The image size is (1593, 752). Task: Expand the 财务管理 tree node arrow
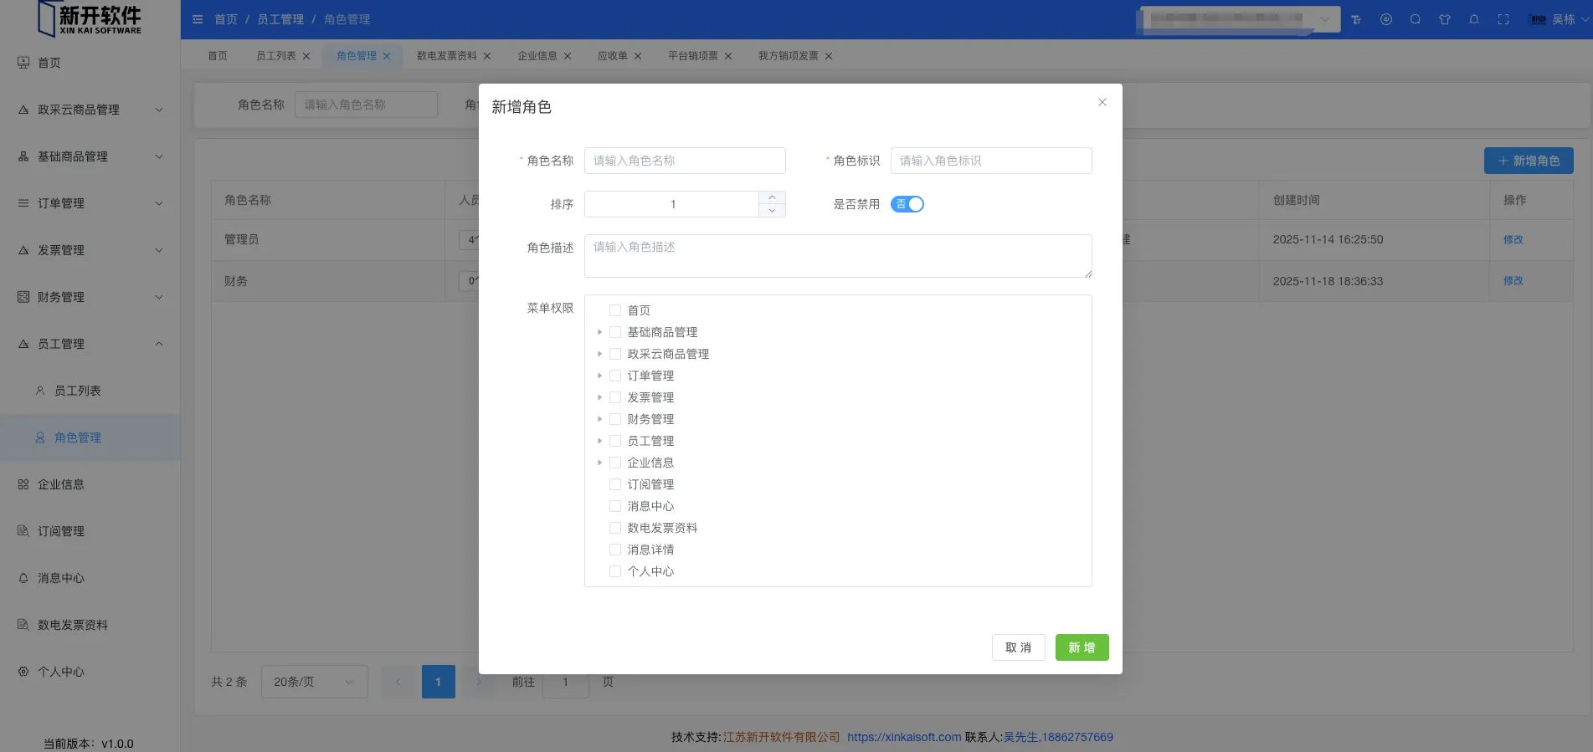(x=599, y=419)
